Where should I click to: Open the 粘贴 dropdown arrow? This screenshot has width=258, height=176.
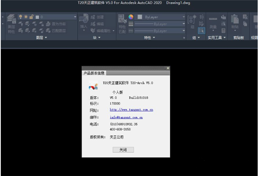[235, 30]
